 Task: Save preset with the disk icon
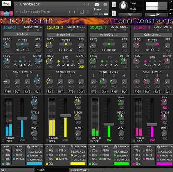[82, 12]
